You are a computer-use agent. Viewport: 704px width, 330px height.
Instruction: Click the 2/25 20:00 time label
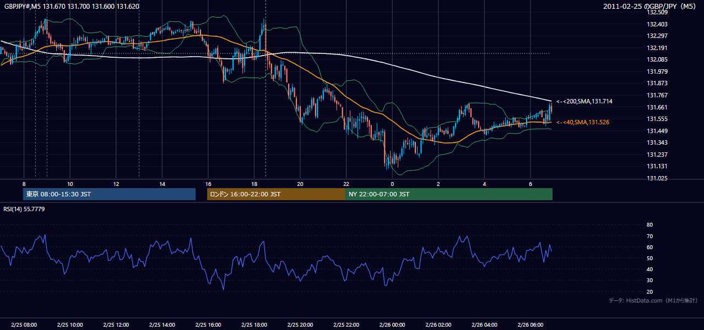pyautogui.click(x=300, y=325)
